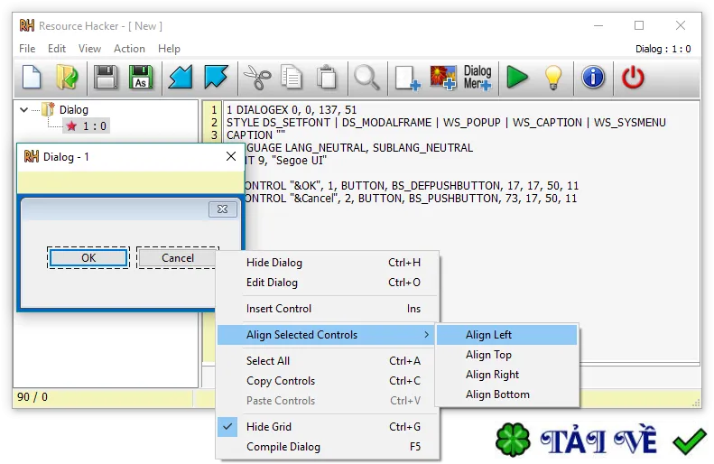Image resolution: width=714 pixels, height=464 pixels.
Task: Choose Select All from the context menu
Action: click(x=328, y=361)
